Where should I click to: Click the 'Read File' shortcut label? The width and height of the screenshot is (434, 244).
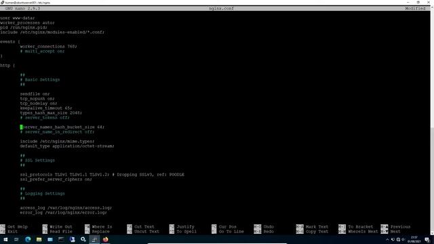[x=61, y=231]
